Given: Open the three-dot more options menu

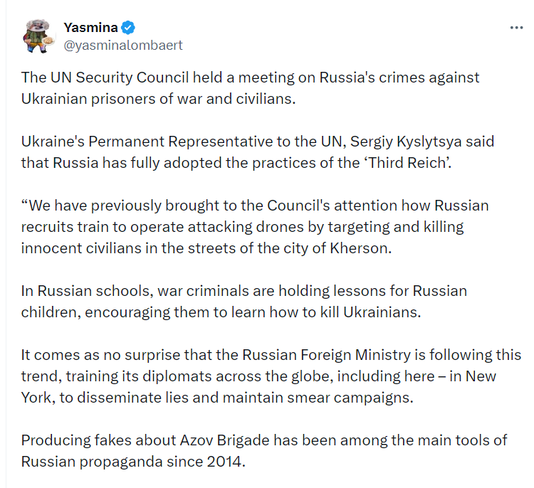Looking at the screenshot, I should (516, 28).
